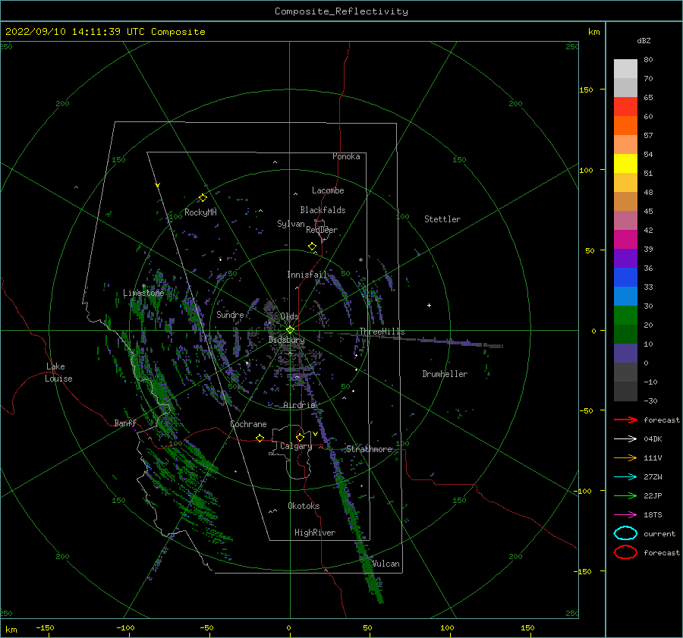The width and height of the screenshot is (683, 638).
Task: Click the cyan 27ZW arrow icon
Action: coord(625,477)
